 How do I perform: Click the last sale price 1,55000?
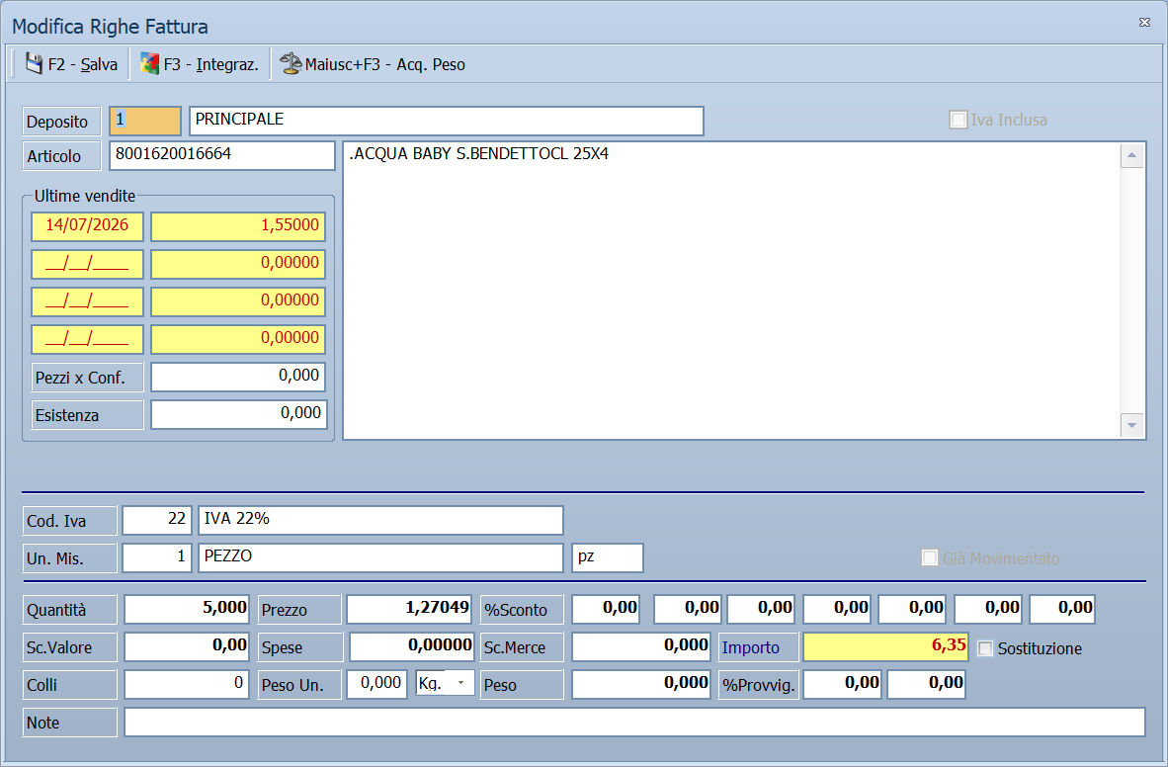click(238, 226)
